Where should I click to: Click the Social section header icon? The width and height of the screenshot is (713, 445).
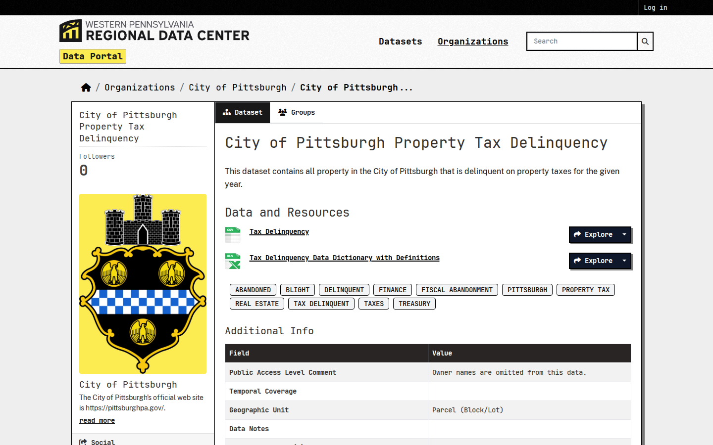pos(83,442)
